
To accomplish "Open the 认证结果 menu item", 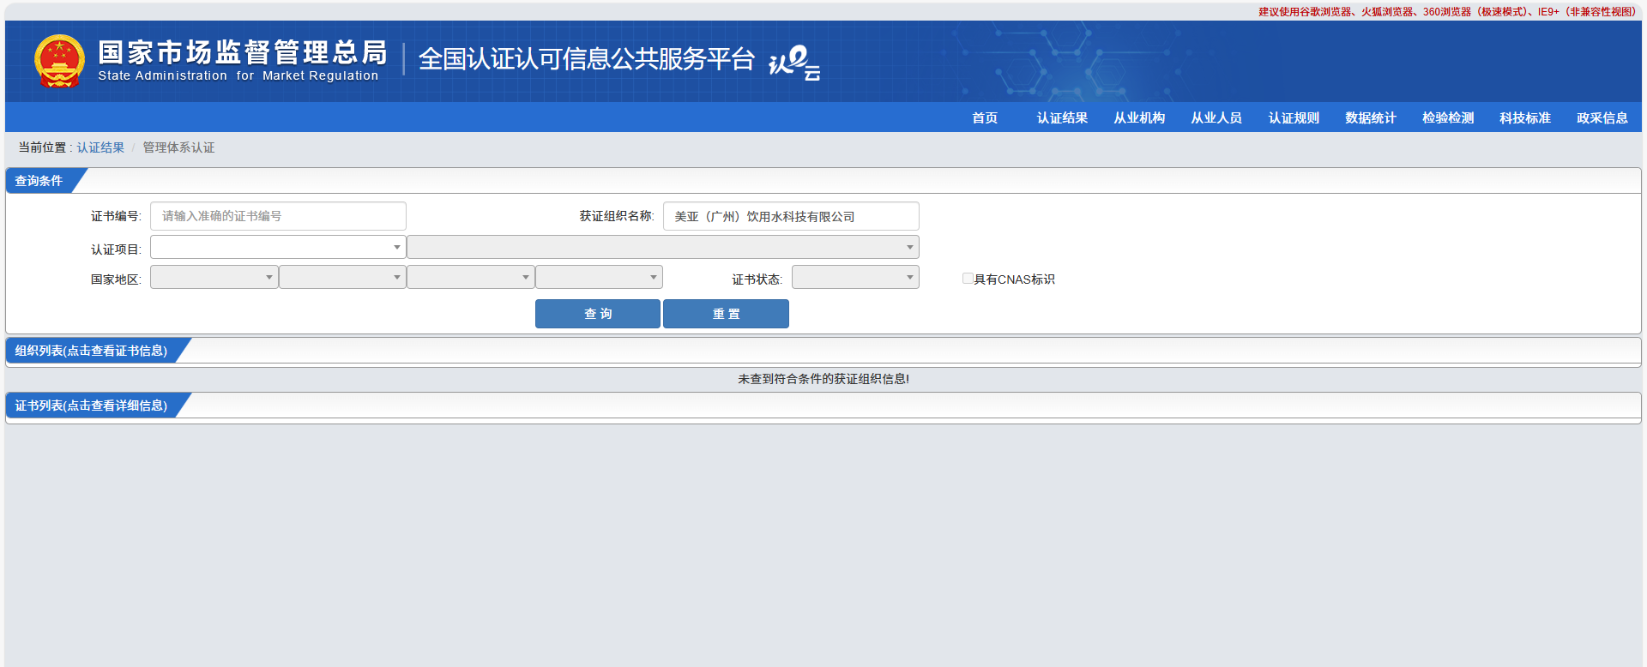I will click(x=1062, y=117).
